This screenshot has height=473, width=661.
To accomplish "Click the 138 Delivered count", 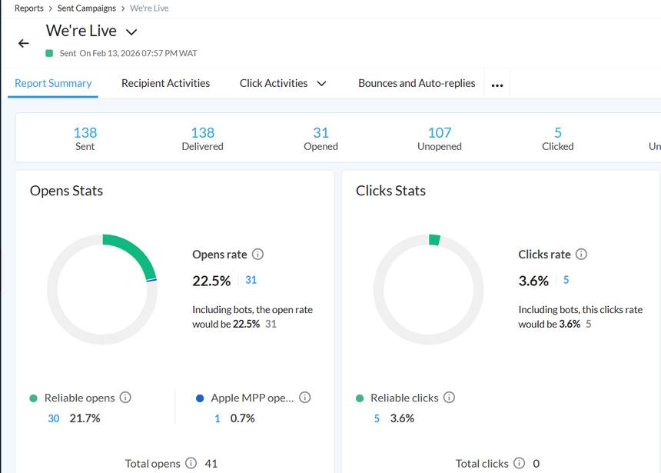I will tap(203, 132).
